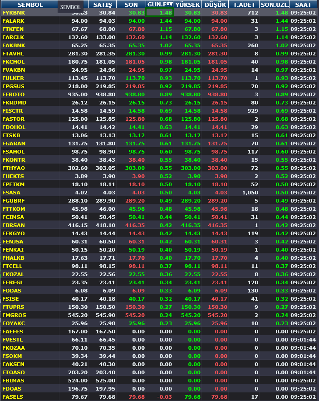Select the FULKER symbol
Screen dimensions: 319x401
click(13, 78)
